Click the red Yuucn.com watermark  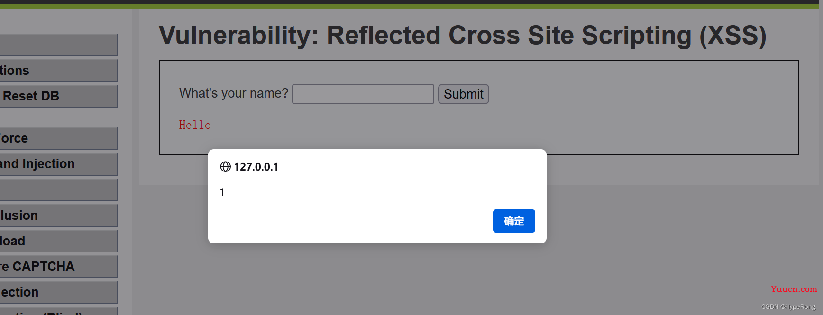(x=794, y=289)
